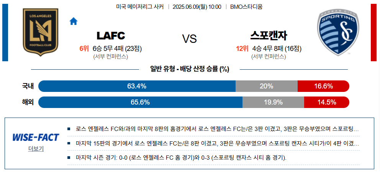
Task: Click the 스포캔자 team name
Action: pyautogui.click(x=268, y=36)
